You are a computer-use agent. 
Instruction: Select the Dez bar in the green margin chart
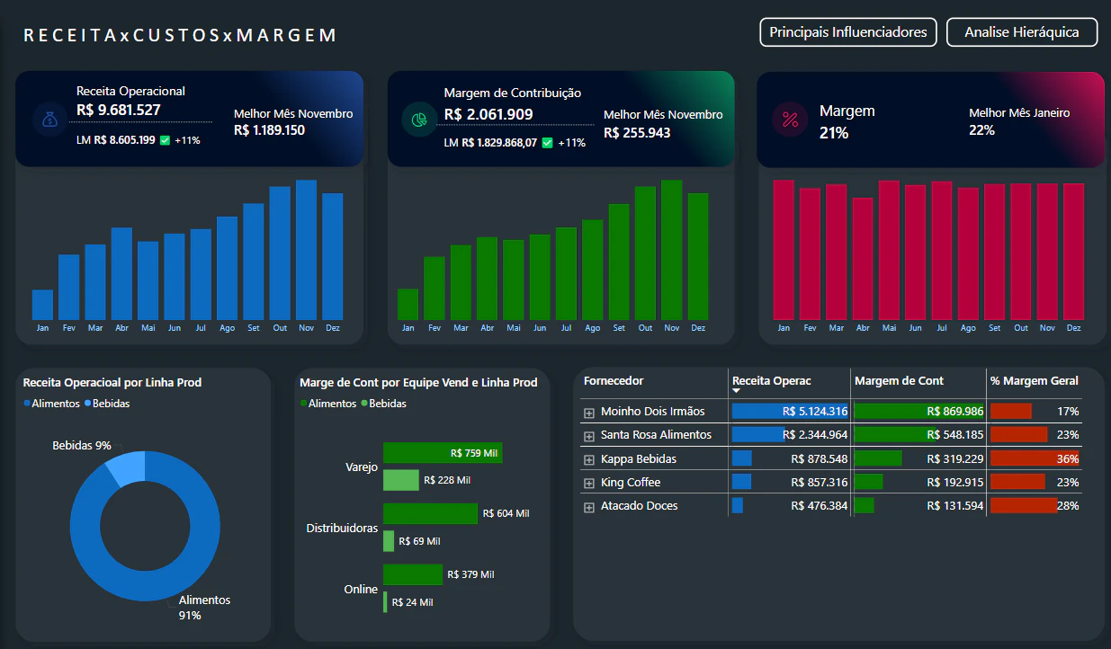click(698, 256)
